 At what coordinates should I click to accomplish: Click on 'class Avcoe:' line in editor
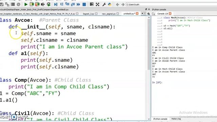39,20
